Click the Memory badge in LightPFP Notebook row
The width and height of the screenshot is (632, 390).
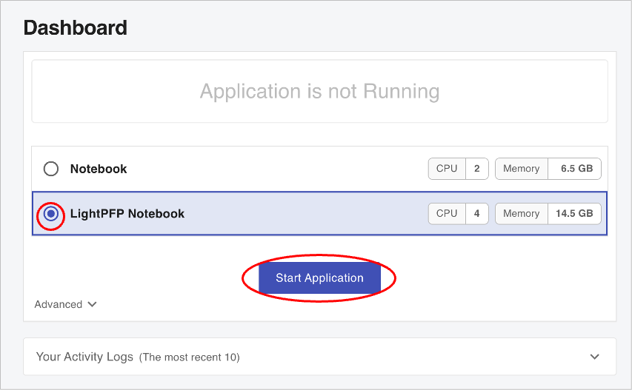click(521, 214)
